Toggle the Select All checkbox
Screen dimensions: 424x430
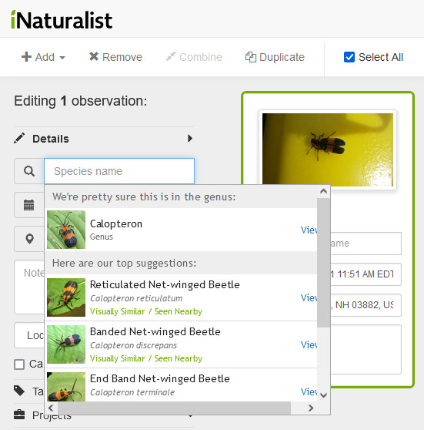[x=349, y=57]
